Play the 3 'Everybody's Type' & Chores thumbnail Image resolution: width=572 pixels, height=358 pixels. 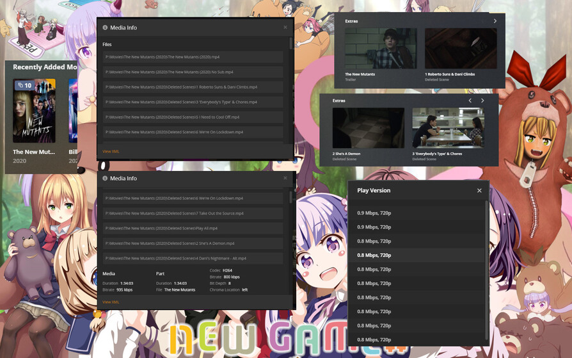pyautogui.click(x=449, y=128)
